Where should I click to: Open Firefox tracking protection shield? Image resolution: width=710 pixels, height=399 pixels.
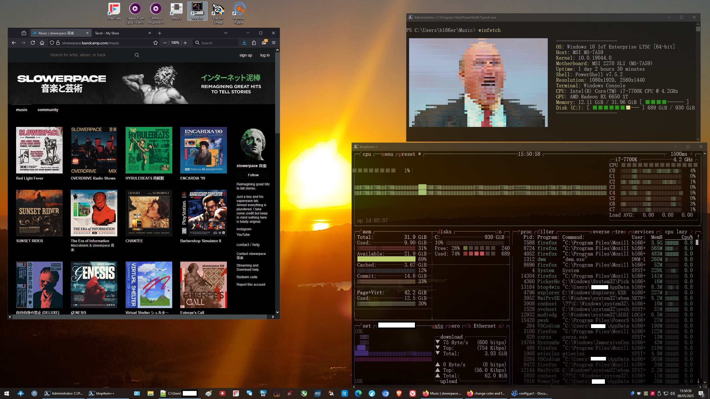click(x=52, y=43)
